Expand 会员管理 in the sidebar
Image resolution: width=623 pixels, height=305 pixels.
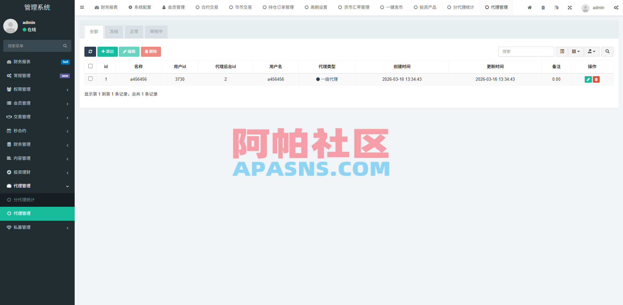pos(37,103)
